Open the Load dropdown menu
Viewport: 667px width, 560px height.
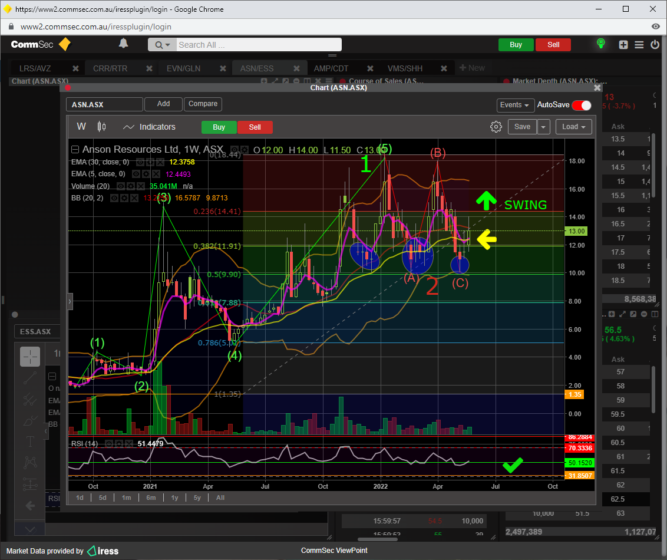pos(573,127)
